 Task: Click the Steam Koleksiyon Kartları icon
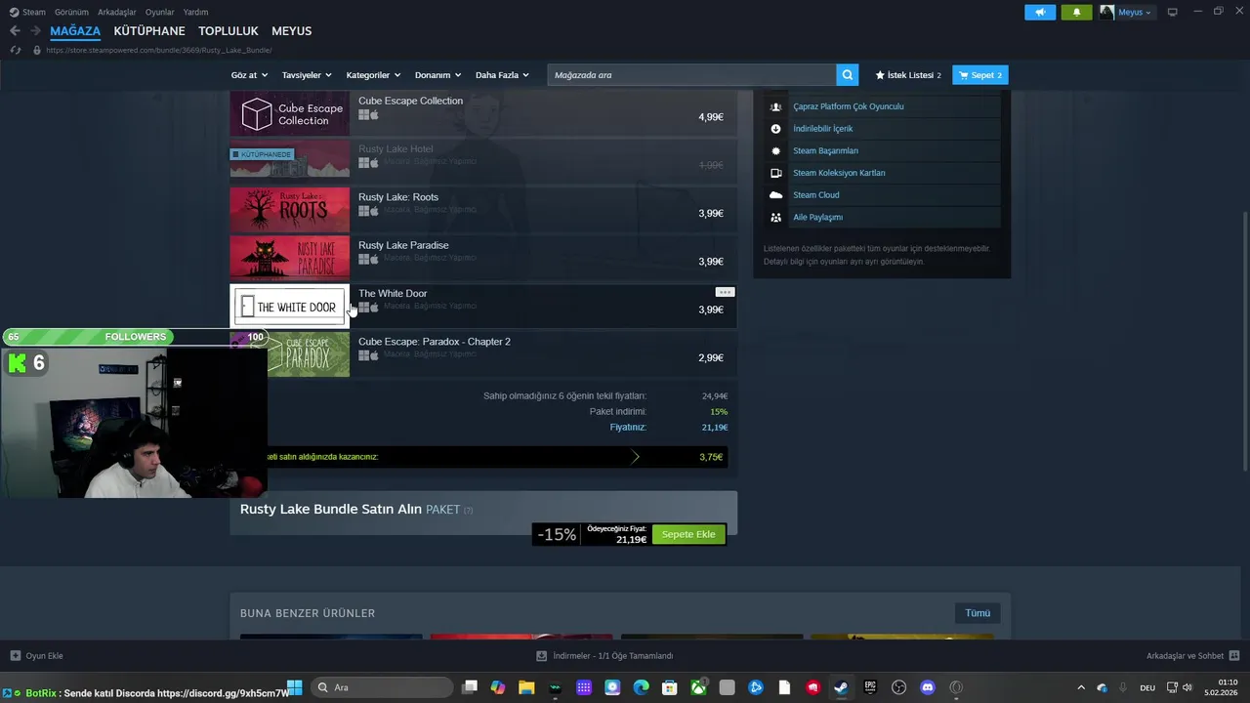pos(775,173)
